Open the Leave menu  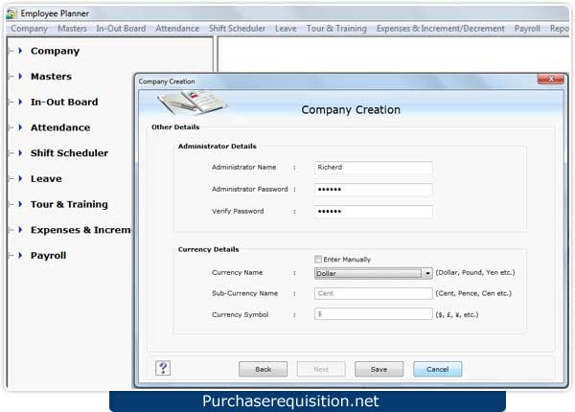286,29
